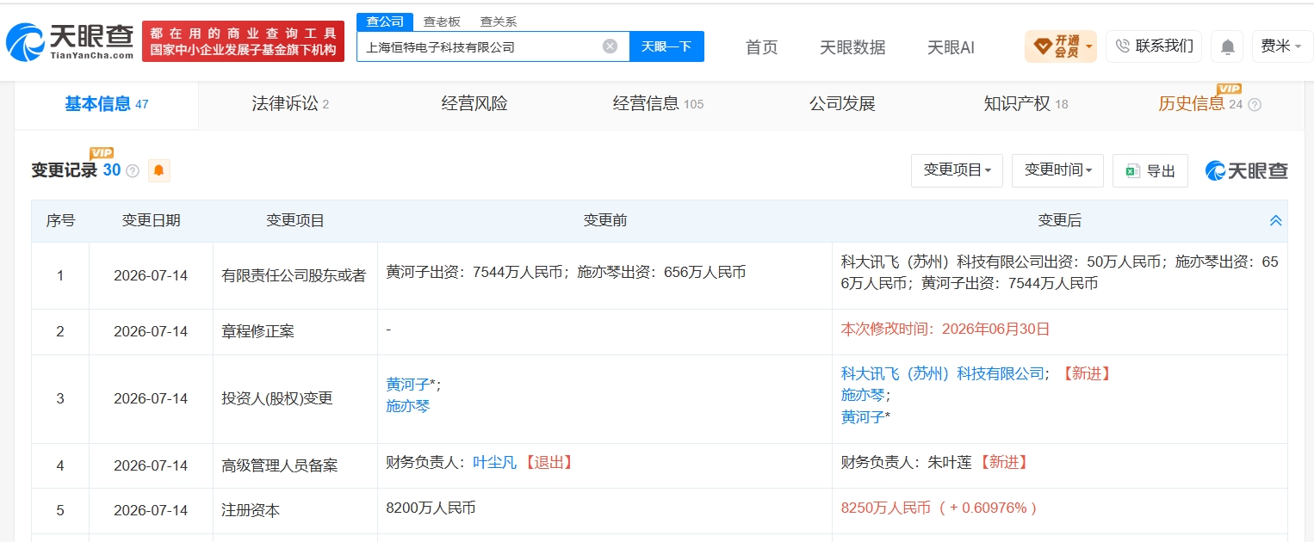Open 天眼数据 in the top navigation
The height and width of the screenshot is (542, 1314).
point(852,47)
